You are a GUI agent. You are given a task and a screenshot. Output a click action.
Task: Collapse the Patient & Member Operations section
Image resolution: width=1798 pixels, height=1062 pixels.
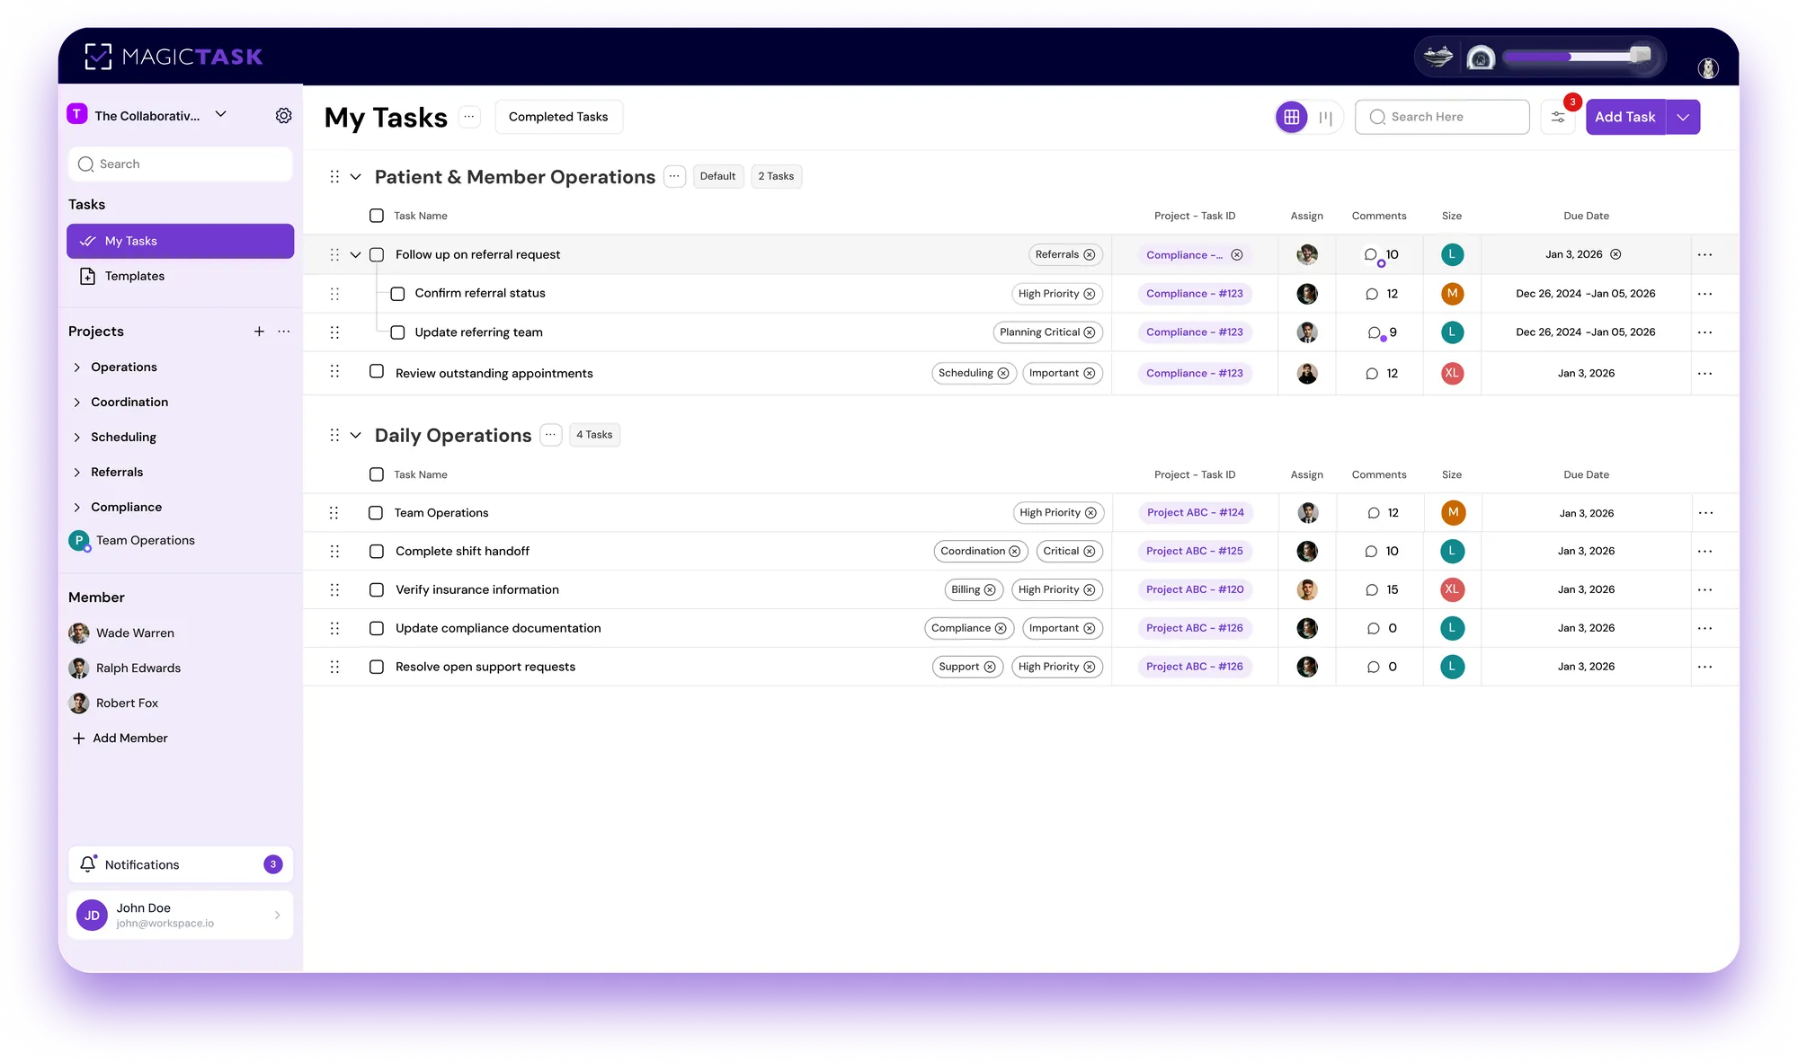pos(356,177)
